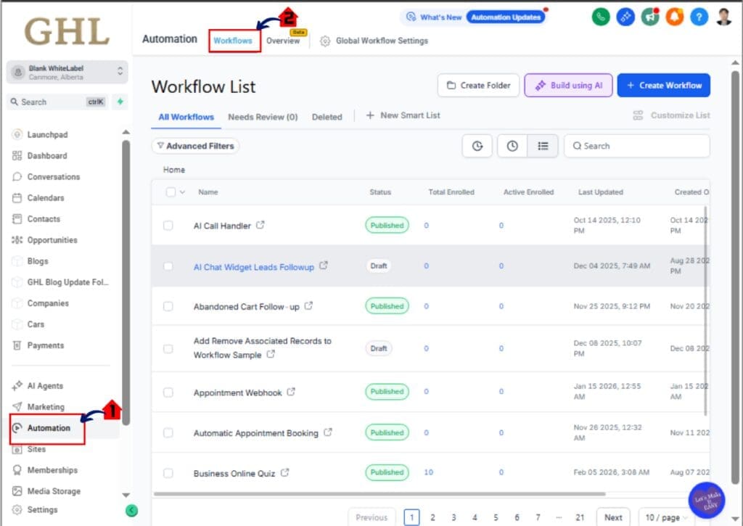Open AI Call Handler in new tab icon
The height and width of the screenshot is (526, 743).
click(260, 225)
